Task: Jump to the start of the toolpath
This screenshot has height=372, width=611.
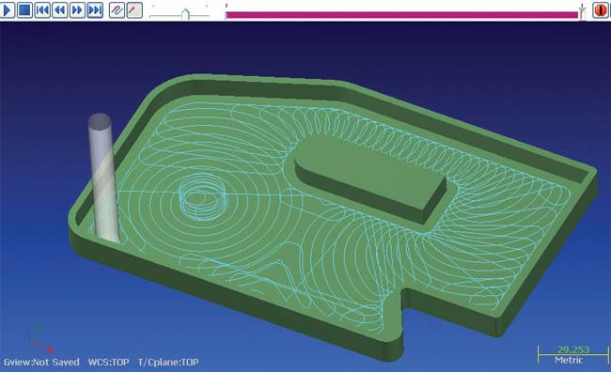Action: point(42,9)
